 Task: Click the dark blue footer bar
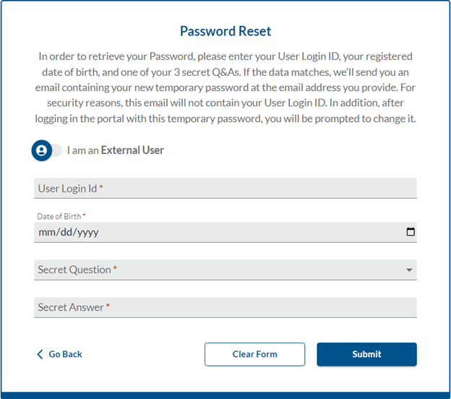225,395
